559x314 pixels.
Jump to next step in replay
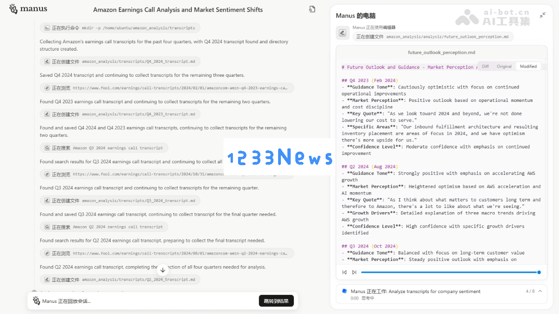354,272
